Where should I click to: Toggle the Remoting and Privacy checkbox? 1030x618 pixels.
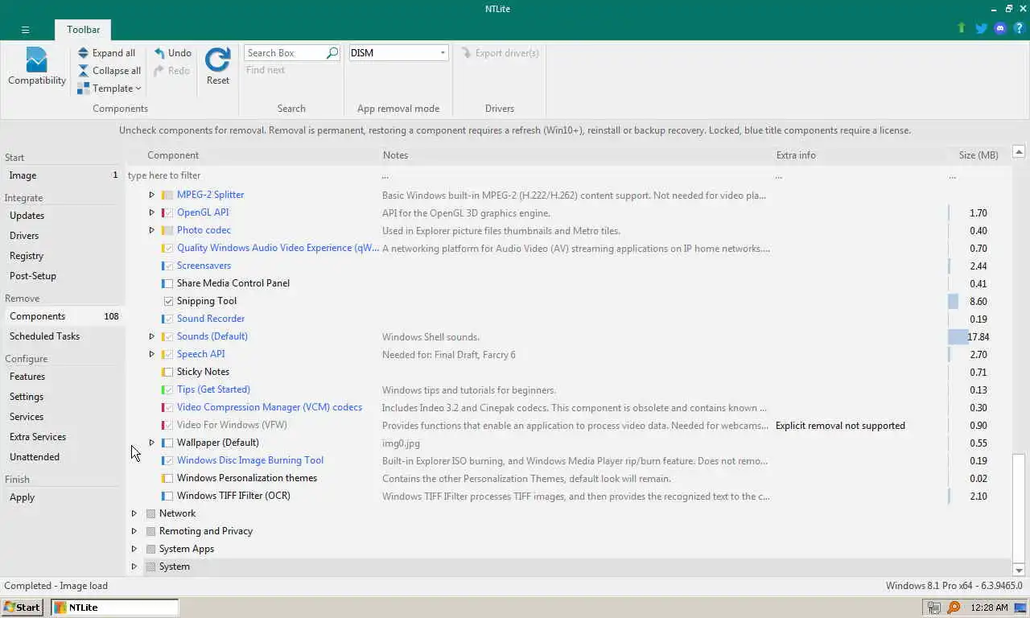click(x=150, y=531)
